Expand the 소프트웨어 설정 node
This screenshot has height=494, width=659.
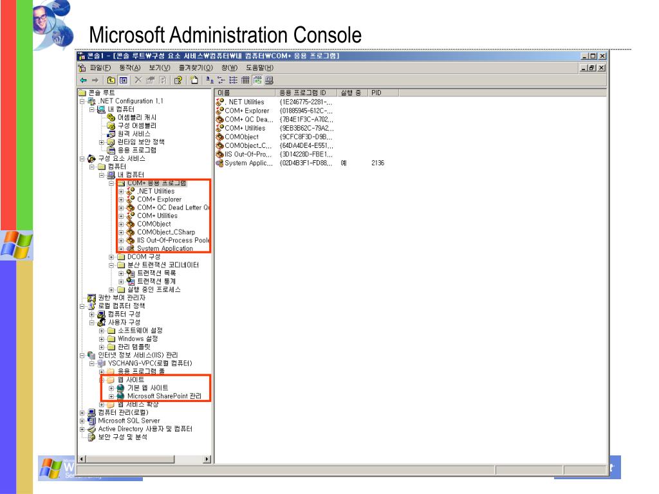point(102,331)
